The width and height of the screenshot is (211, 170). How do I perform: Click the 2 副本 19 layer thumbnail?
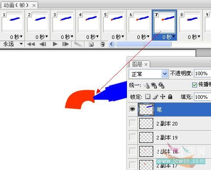pyautogui.click(x=146, y=137)
